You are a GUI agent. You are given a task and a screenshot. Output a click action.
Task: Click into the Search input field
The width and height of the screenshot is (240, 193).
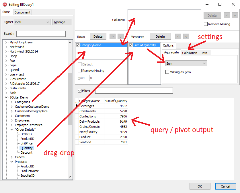click(x=41, y=34)
